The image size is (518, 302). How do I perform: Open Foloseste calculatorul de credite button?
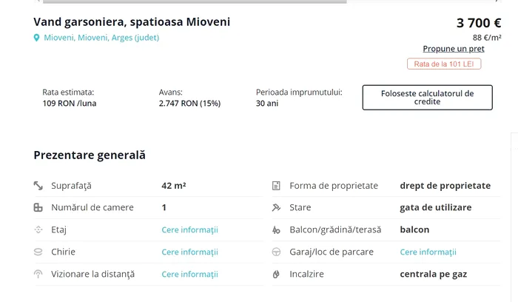427,98
